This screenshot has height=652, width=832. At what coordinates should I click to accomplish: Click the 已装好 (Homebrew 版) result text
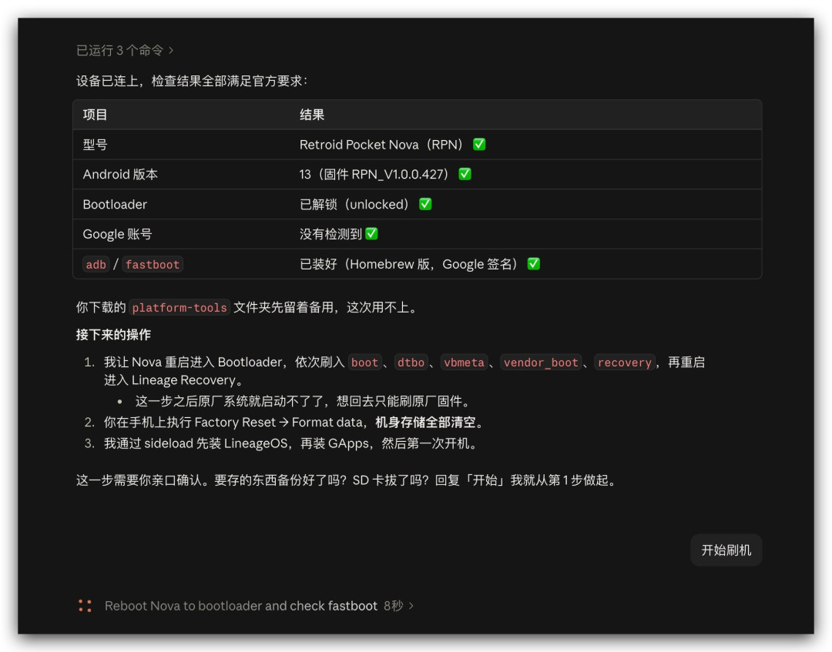(x=408, y=263)
